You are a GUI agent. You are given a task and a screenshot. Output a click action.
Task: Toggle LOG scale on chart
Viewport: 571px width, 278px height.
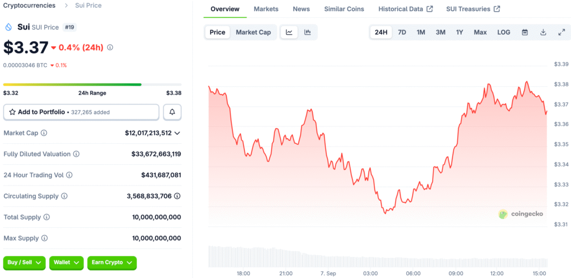coord(504,32)
